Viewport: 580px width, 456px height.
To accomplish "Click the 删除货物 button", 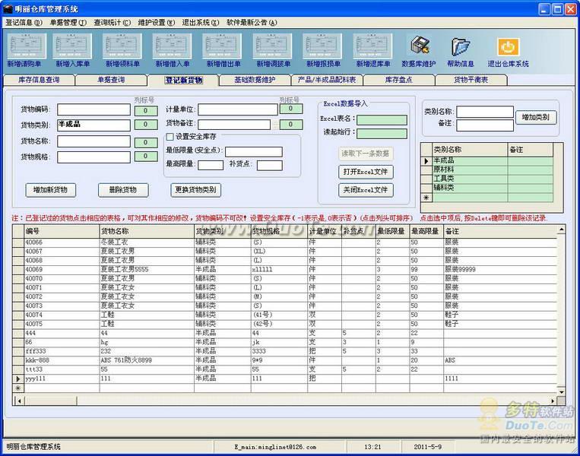I will tap(123, 190).
